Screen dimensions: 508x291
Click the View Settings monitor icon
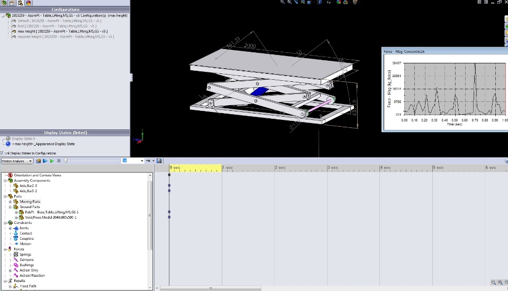[356, 2]
